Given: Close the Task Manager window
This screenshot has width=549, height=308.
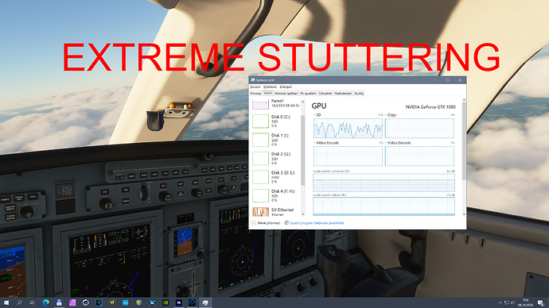Looking at the screenshot, I should click(460, 80).
